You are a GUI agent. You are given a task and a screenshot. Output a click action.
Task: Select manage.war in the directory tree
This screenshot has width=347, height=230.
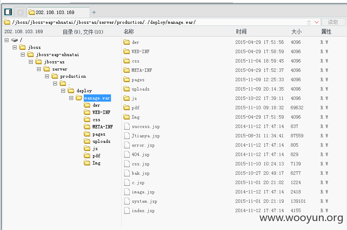pos(97,98)
